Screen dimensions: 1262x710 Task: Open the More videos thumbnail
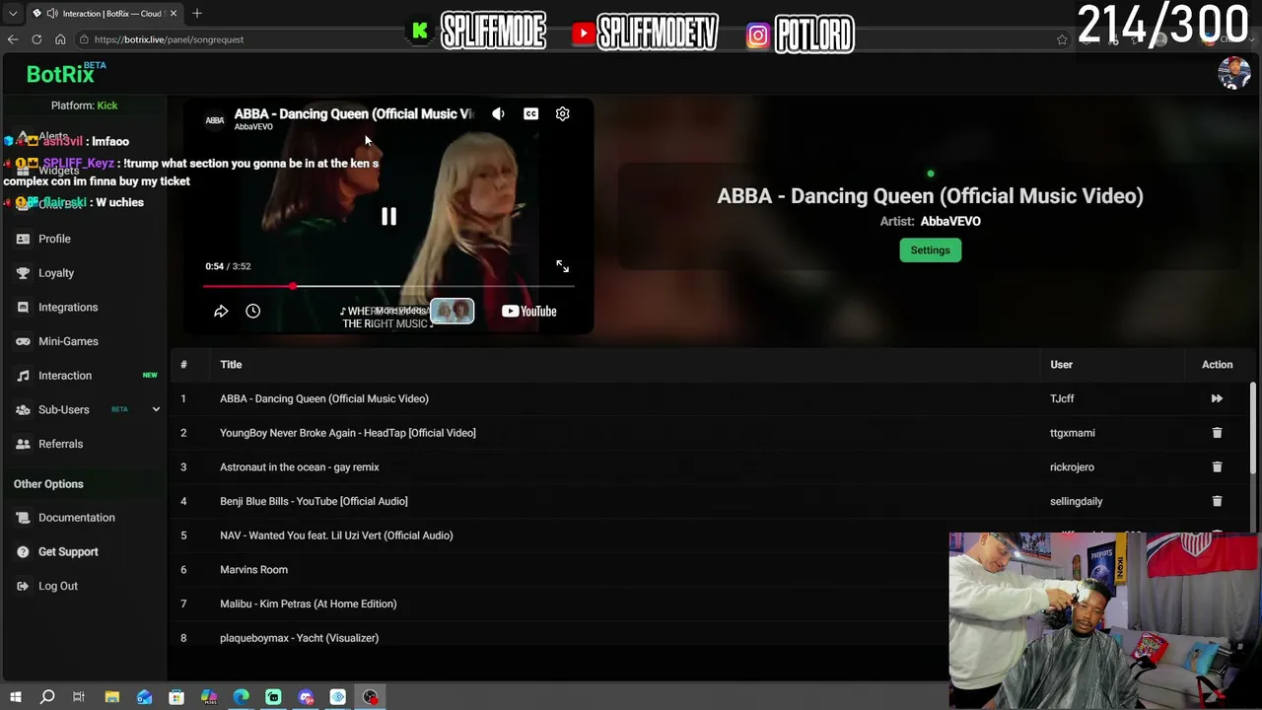pyautogui.click(x=452, y=311)
